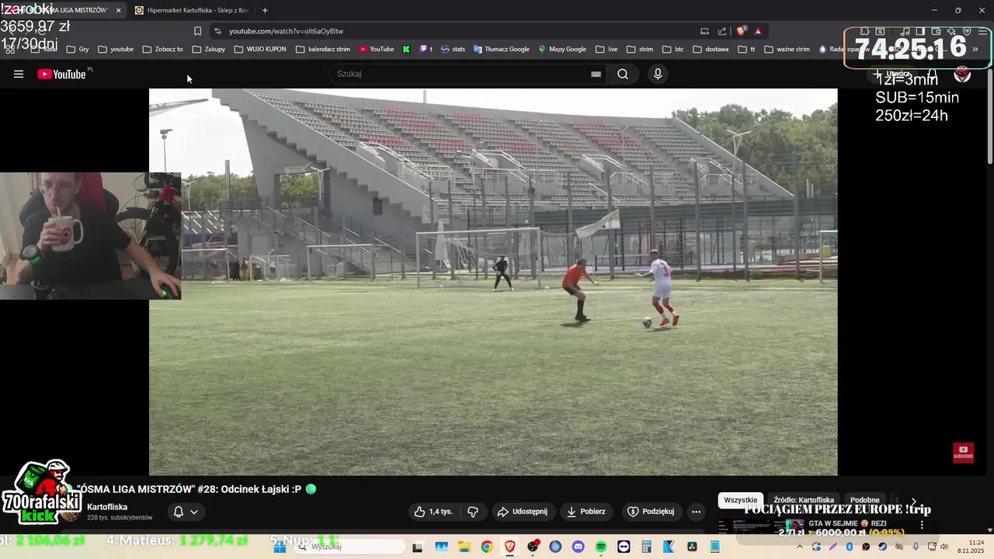Click the YouTube search magnifier button

(x=623, y=74)
